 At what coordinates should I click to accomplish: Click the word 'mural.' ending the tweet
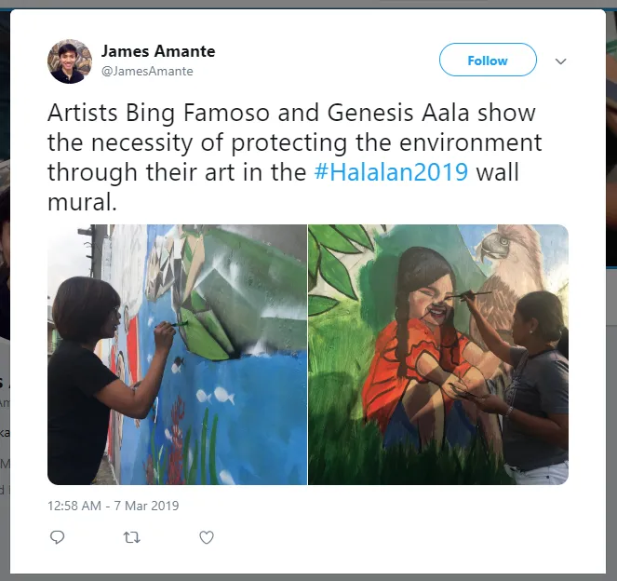pos(82,202)
